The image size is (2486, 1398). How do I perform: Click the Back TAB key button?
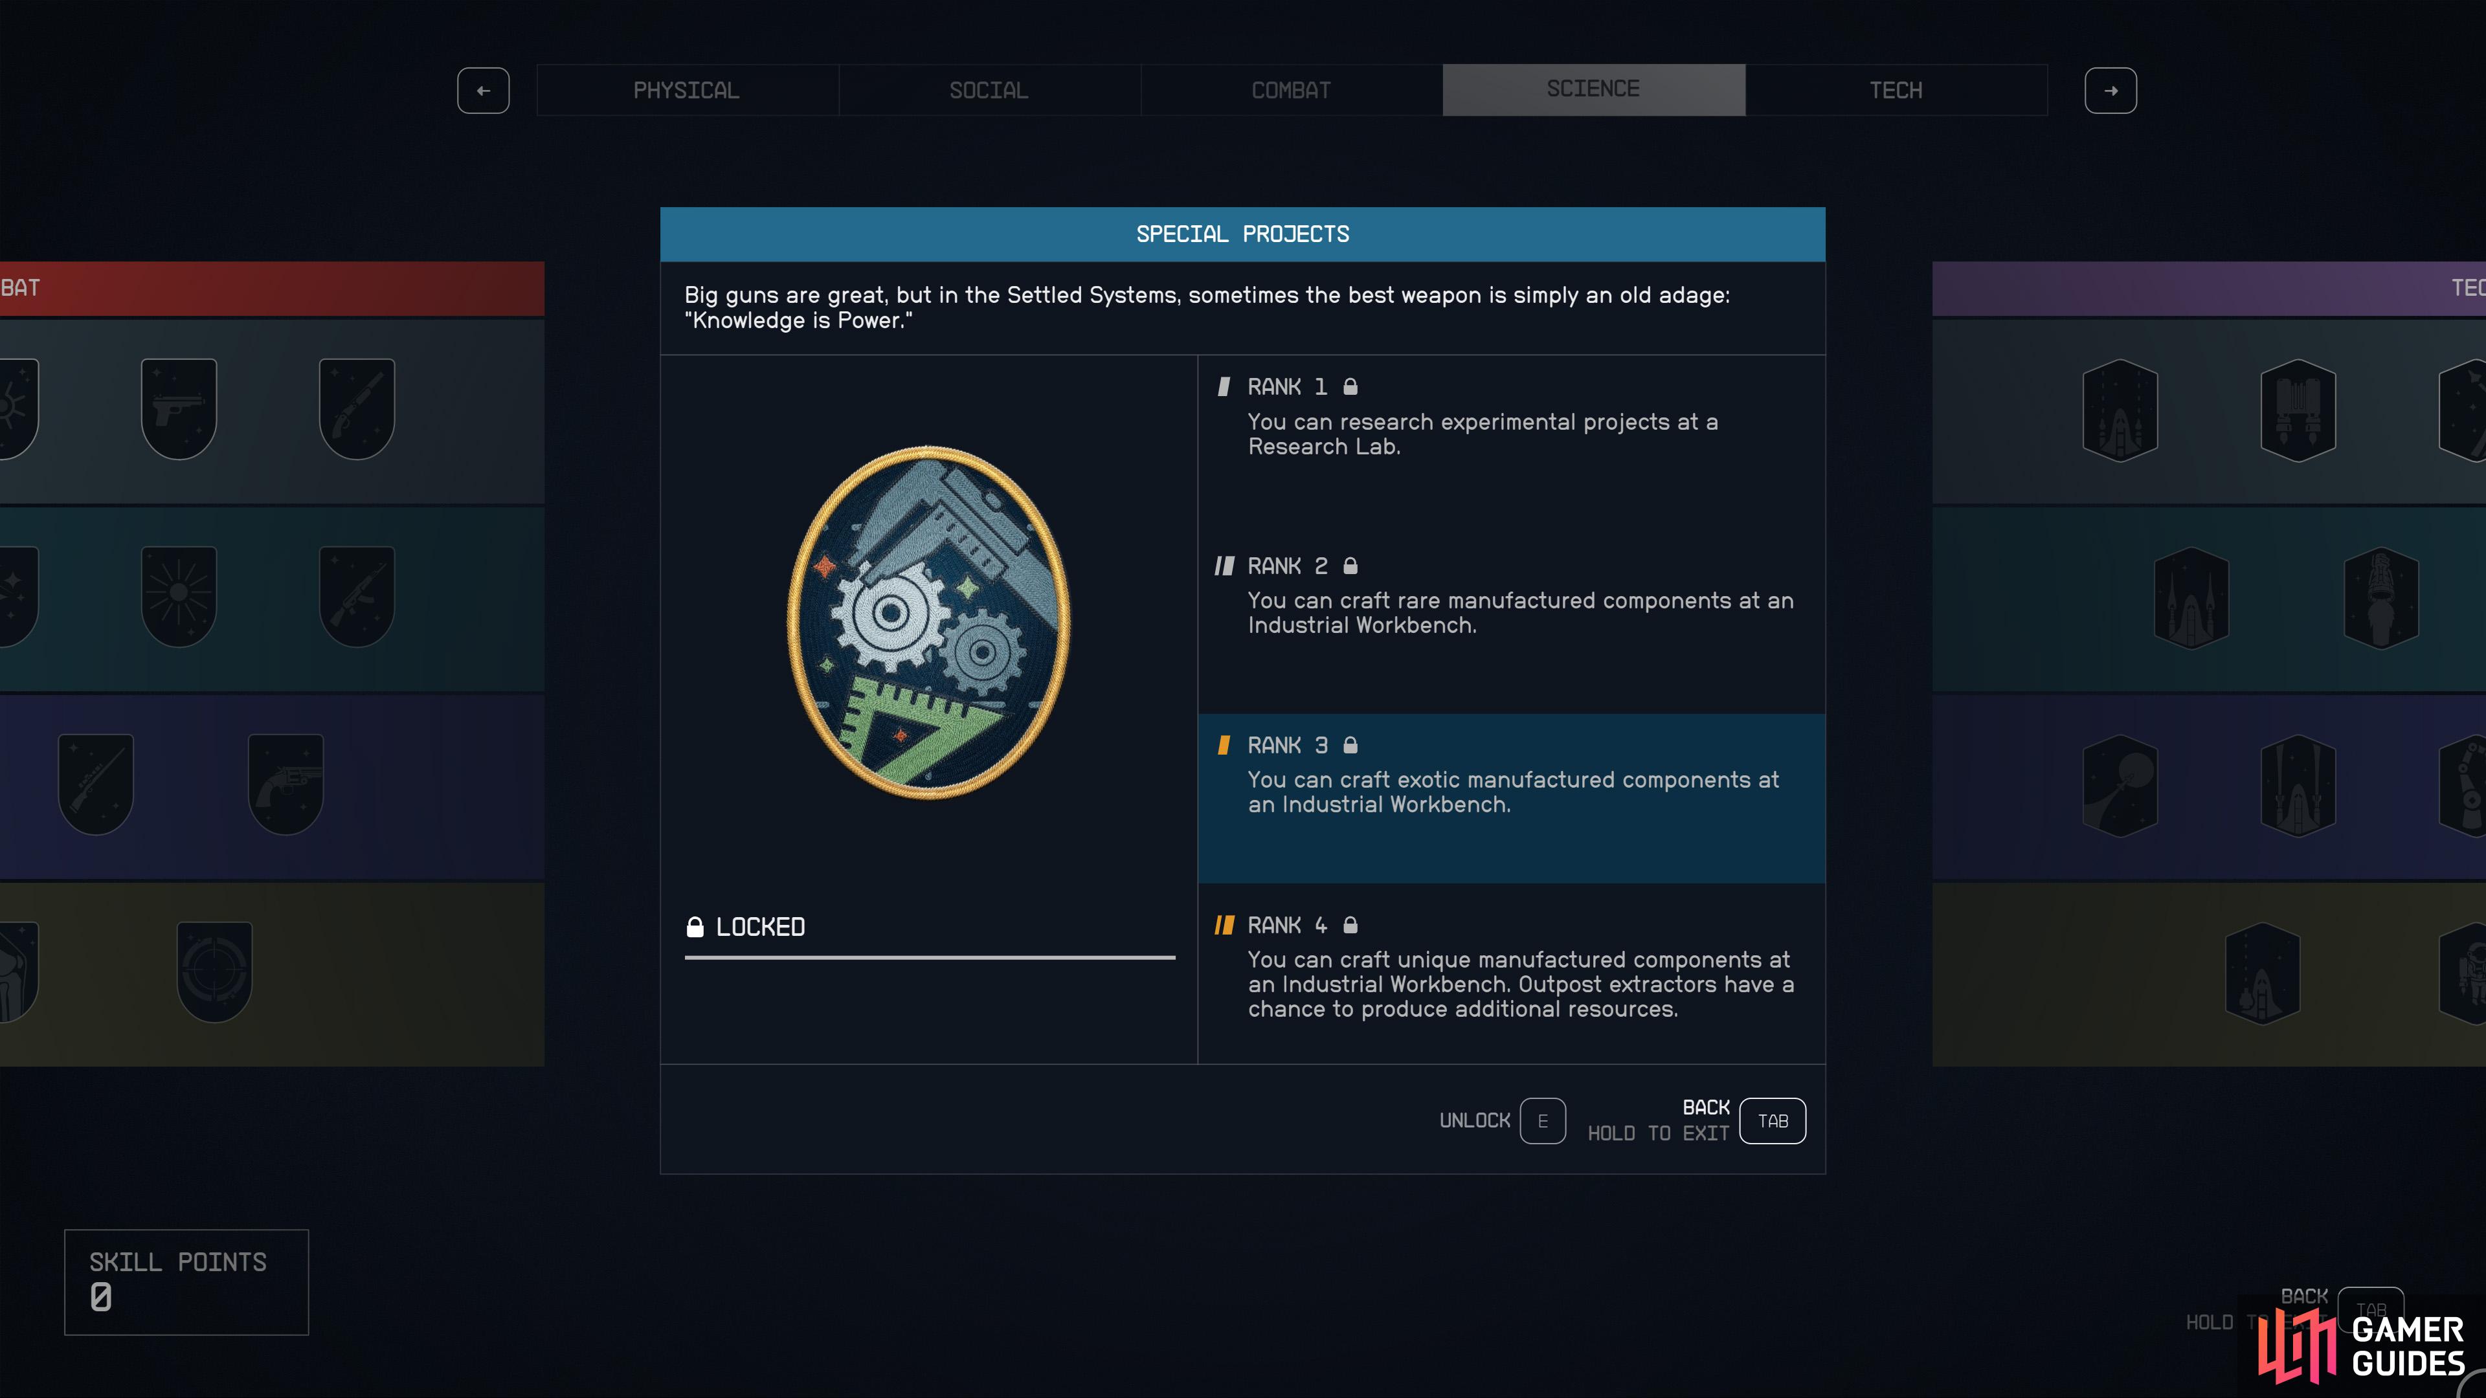coord(1773,1121)
